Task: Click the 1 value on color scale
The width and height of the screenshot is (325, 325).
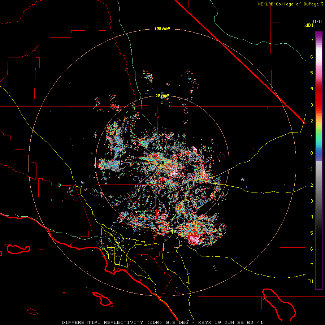Action: pos(312,137)
